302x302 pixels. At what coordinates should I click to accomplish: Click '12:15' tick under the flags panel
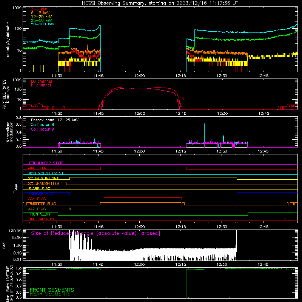(181, 227)
